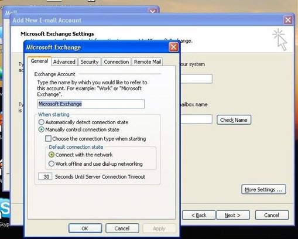298x239 pixels.
Task: Close the Mail window behind
Action: 152,11
